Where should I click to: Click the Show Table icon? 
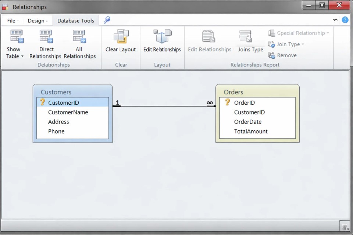(x=17, y=36)
